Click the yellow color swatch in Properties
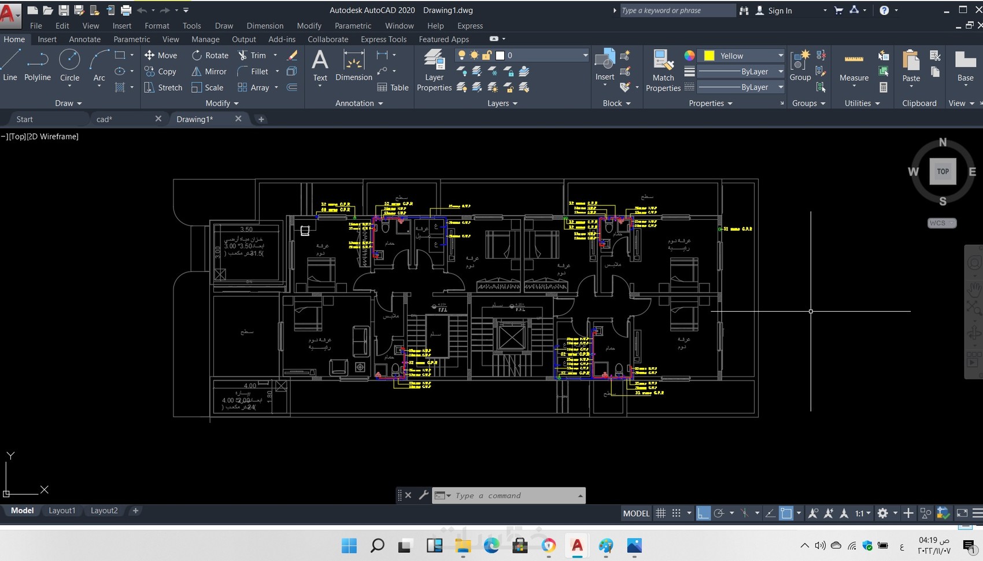 point(709,56)
